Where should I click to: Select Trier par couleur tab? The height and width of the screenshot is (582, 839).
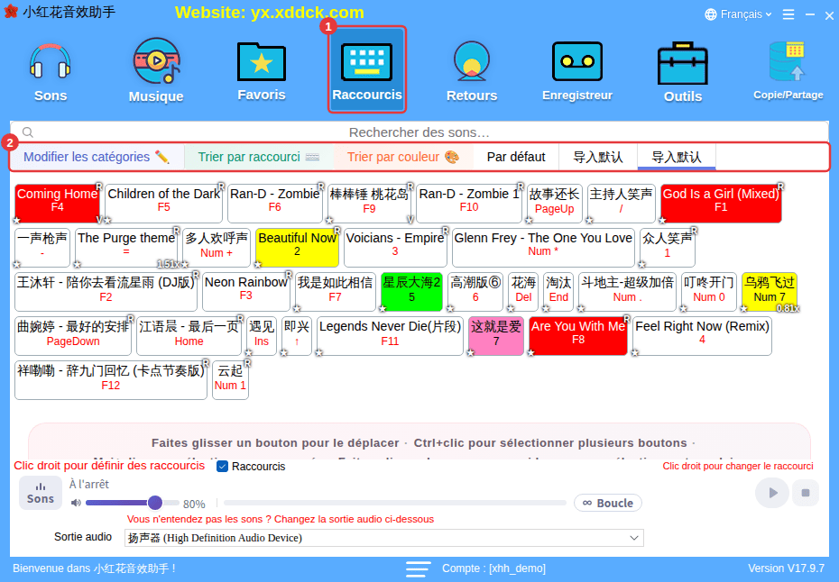click(x=403, y=157)
